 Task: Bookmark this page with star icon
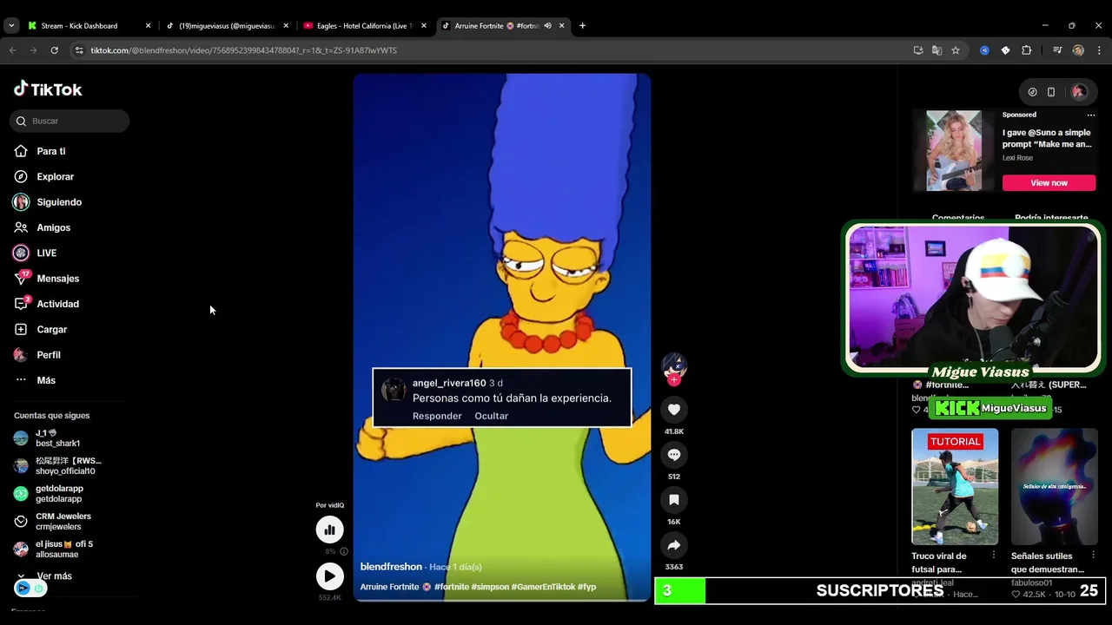pos(956,50)
